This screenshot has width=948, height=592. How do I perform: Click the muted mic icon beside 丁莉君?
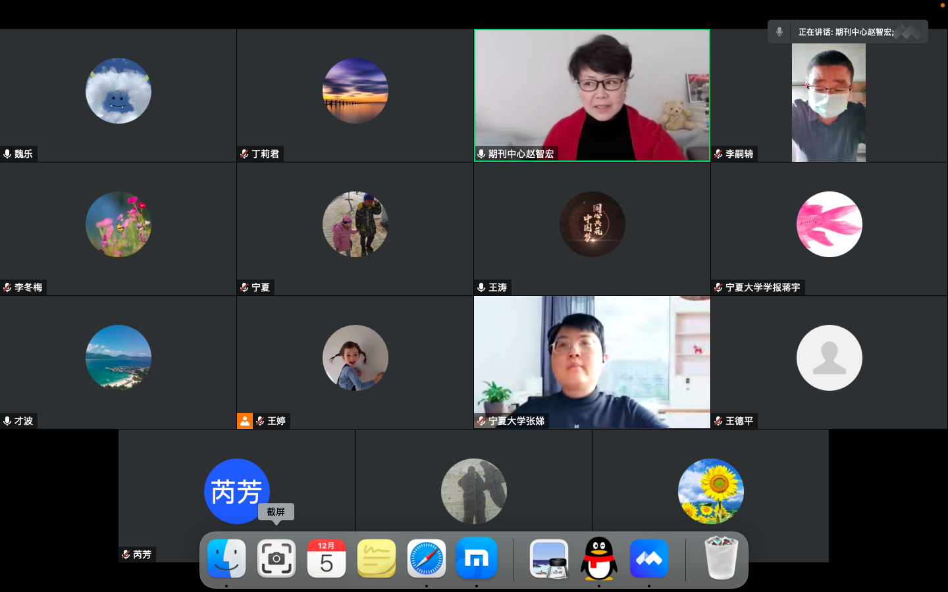tap(244, 154)
